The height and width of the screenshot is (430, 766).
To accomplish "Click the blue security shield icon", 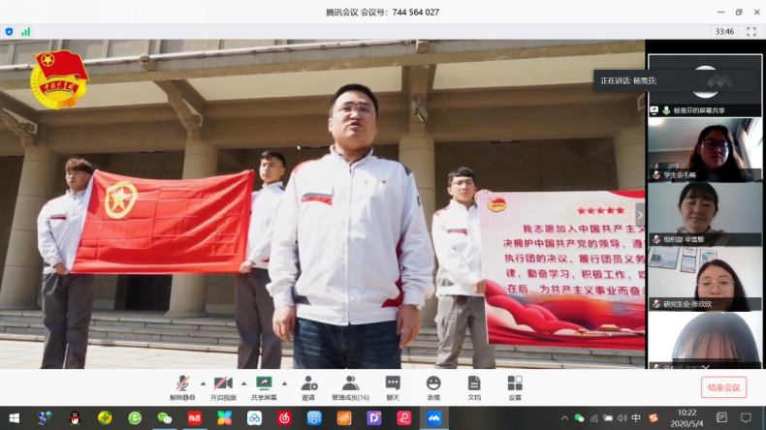I will click(10, 32).
